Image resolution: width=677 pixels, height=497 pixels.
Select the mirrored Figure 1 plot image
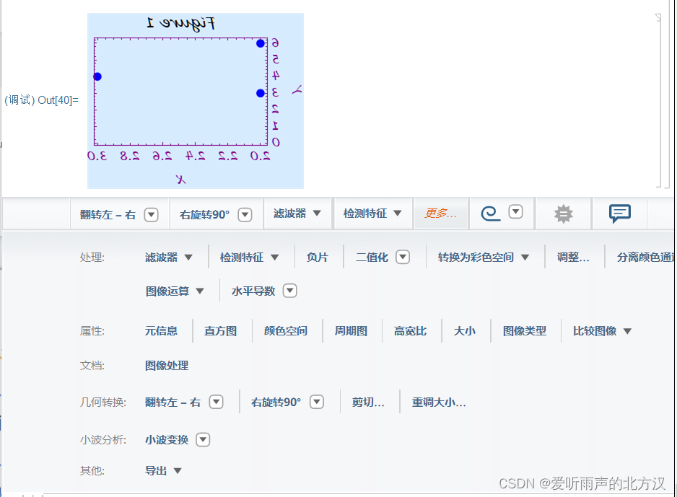196,101
